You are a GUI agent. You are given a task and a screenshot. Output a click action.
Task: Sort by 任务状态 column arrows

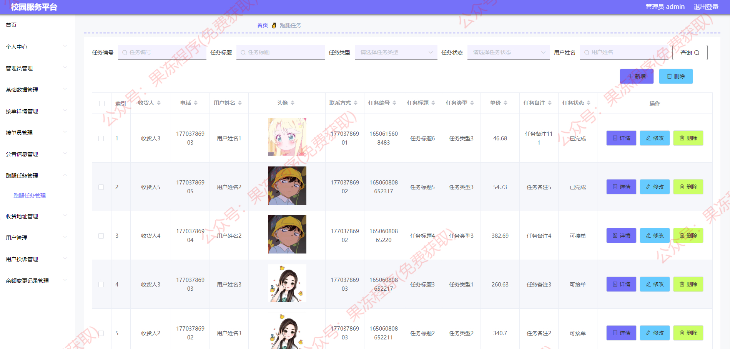pyautogui.click(x=589, y=103)
